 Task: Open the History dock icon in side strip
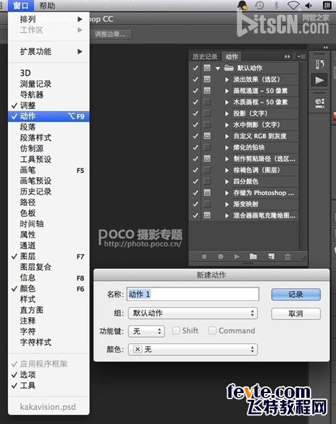coord(319,65)
